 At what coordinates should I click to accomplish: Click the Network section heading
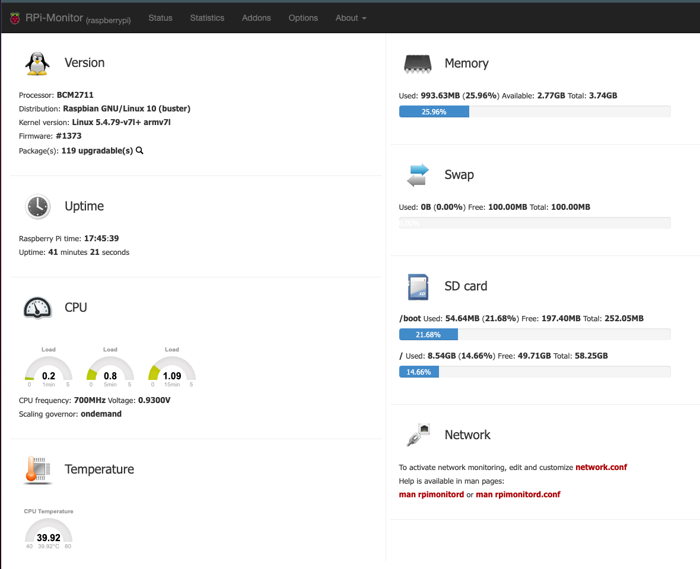[467, 435]
